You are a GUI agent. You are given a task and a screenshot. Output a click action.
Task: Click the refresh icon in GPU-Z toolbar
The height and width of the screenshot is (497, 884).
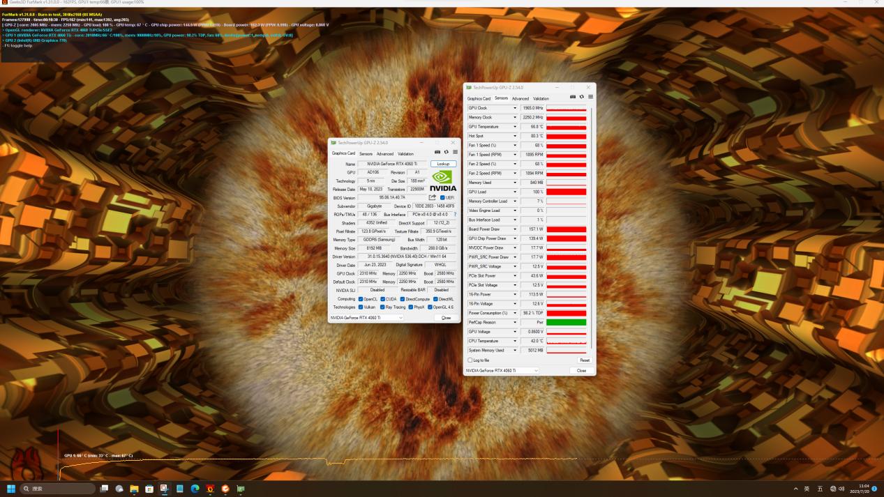pos(446,152)
